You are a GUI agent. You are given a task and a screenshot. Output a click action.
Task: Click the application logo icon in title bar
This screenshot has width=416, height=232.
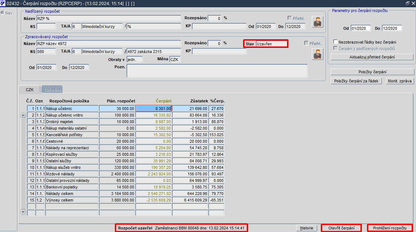[x=3, y=3]
